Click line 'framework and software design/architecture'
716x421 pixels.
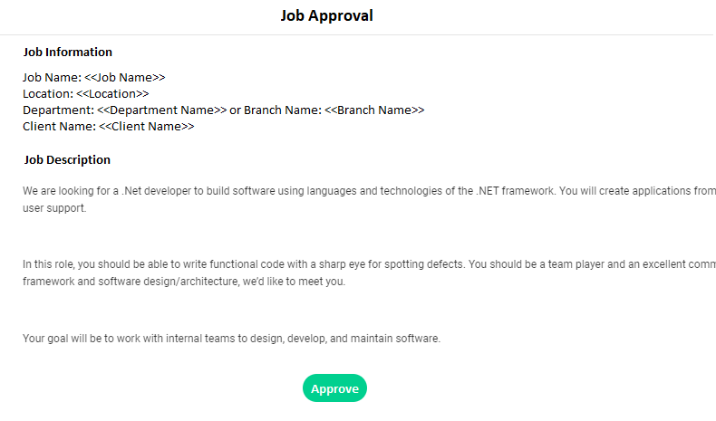click(184, 282)
